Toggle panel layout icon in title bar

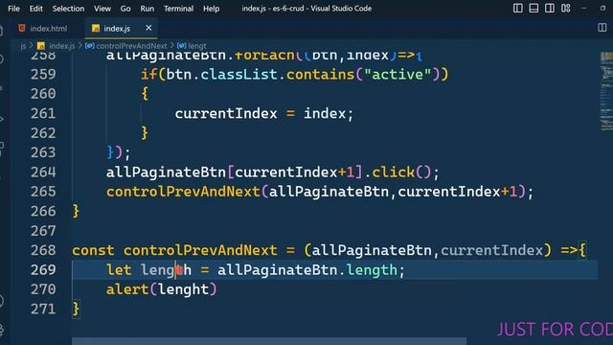(534, 8)
